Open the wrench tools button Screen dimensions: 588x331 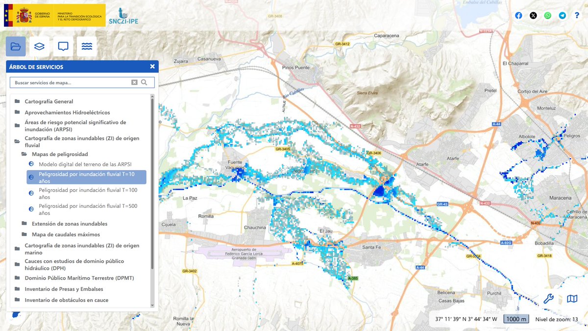pos(549,299)
